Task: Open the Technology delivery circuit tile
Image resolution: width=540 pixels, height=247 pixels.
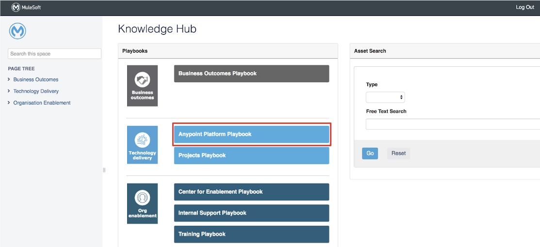Action: (x=142, y=145)
